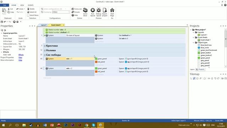Click the View link for Project Properties
Viewport: 227px width, 128px height.
pos(20,58)
